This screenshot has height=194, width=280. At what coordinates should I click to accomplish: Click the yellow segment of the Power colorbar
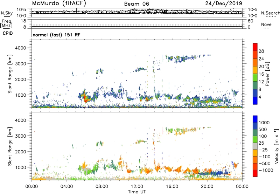point(255,70)
